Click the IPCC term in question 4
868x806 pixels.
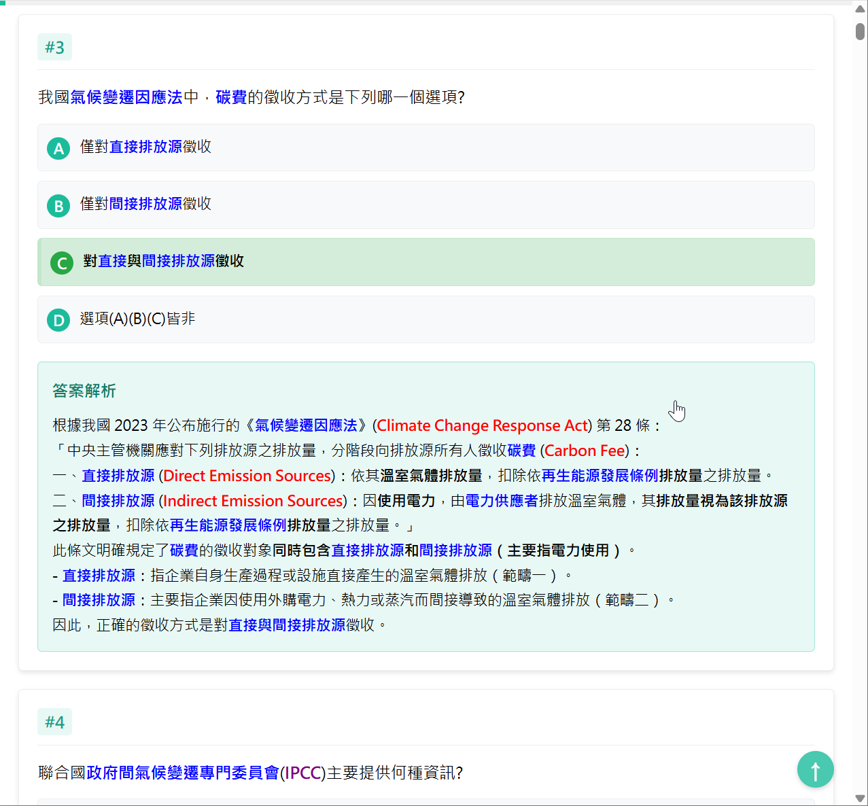(303, 773)
